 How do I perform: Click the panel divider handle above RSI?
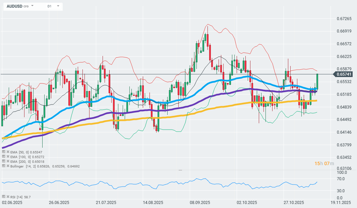point(180,170)
